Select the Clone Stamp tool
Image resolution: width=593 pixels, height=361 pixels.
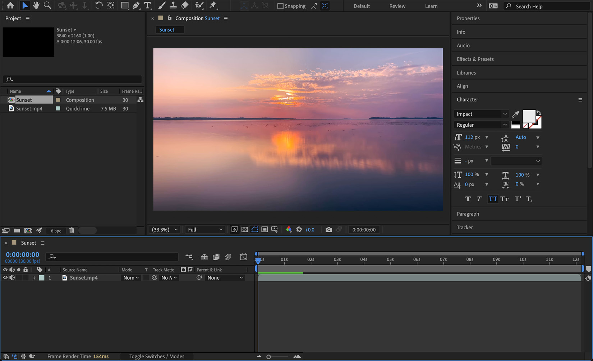(x=173, y=5)
